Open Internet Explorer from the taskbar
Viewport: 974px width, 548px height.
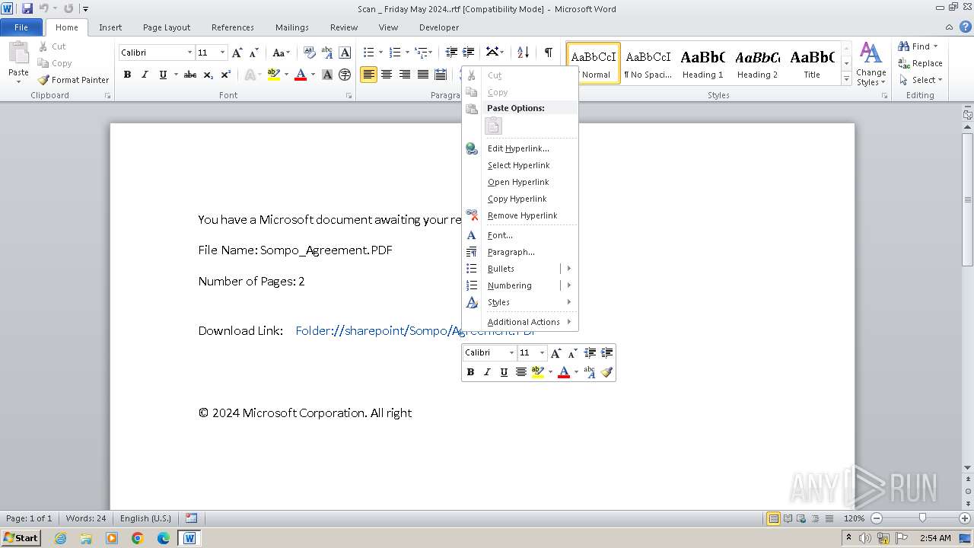point(60,538)
